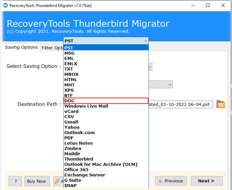Open the destination folder browse icon
The image size is (232, 190).
[x=221, y=104]
